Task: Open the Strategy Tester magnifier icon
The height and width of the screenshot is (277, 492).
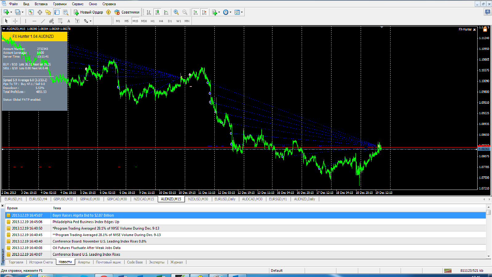Action: pyautogui.click(x=65, y=12)
